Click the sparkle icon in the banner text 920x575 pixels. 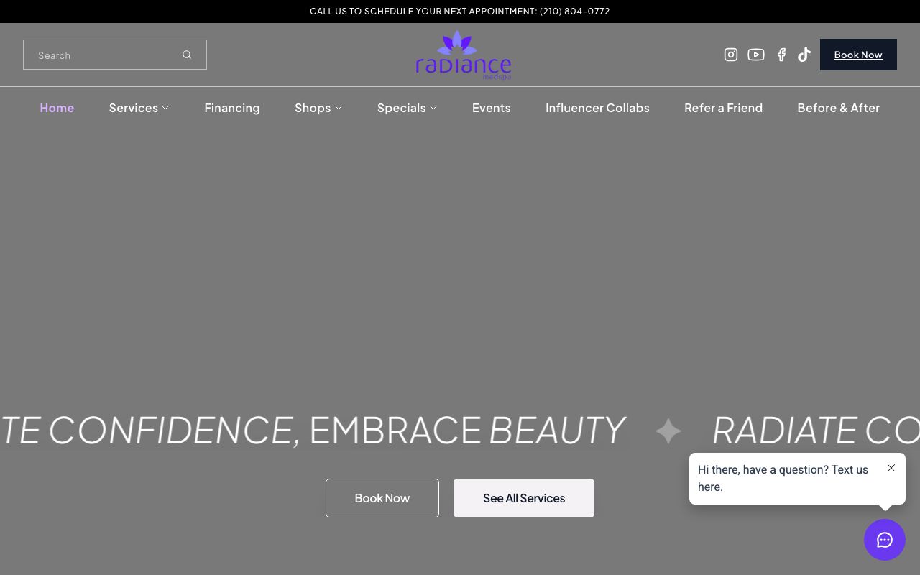[668, 431]
